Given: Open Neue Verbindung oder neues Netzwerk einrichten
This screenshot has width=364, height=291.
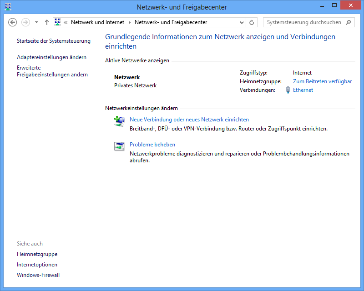Looking at the screenshot, I should coord(189,120).
